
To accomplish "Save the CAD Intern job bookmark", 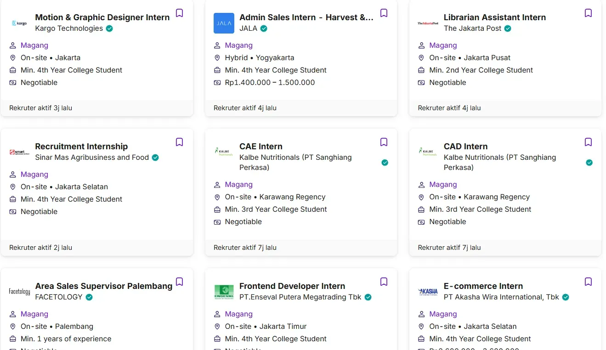I will (588, 142).
